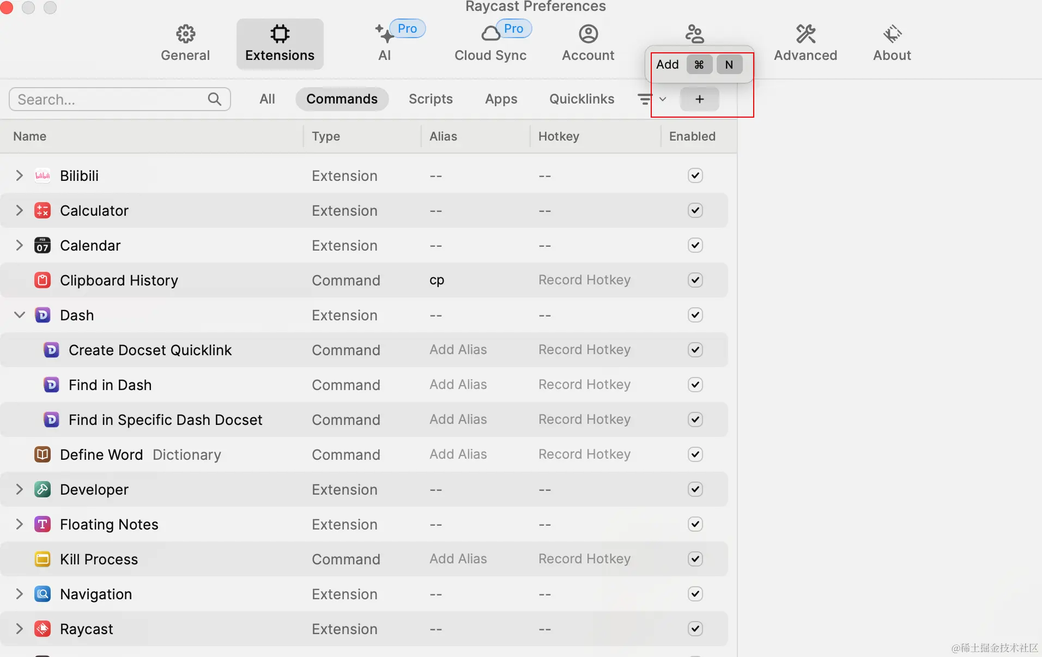
Task: Click the Floating Notes icon
Action: point(43,524)
